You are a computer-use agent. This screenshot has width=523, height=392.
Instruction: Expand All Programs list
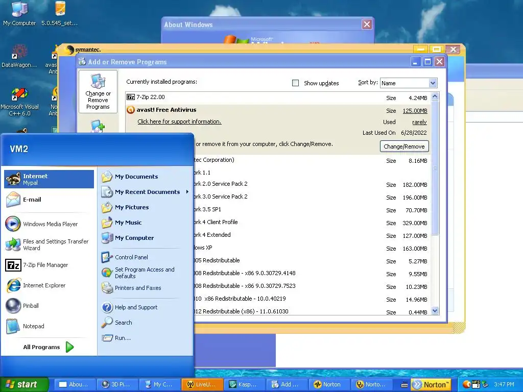point(49,347)
